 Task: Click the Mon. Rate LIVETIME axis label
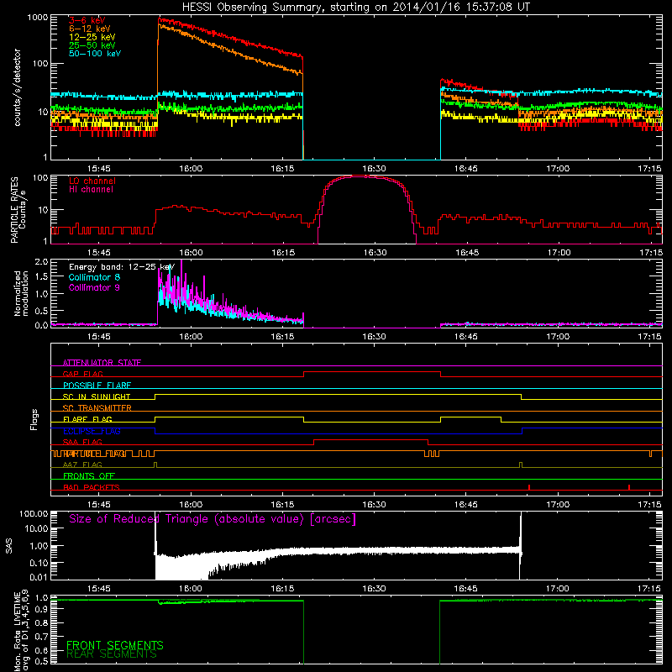coord(21,629)
